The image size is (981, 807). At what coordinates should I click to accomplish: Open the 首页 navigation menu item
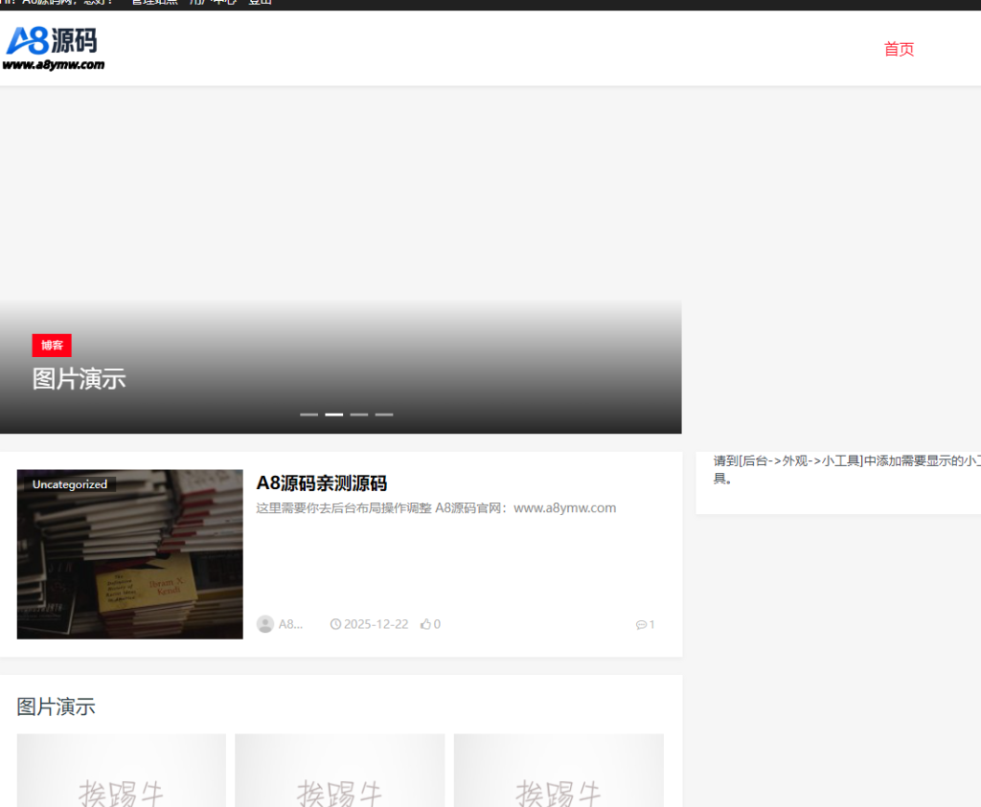pyautogui.click(x=899, y=49)
